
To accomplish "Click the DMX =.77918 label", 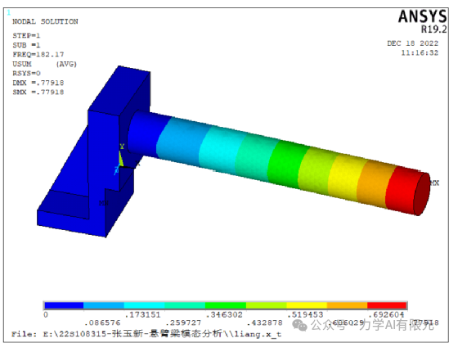I will click(x=38, y=83).
